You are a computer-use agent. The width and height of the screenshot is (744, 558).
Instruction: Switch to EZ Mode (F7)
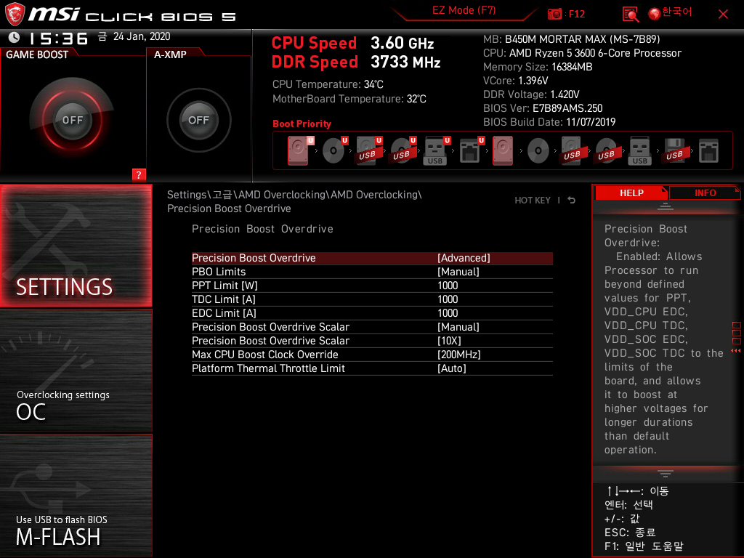coord(464,10)
